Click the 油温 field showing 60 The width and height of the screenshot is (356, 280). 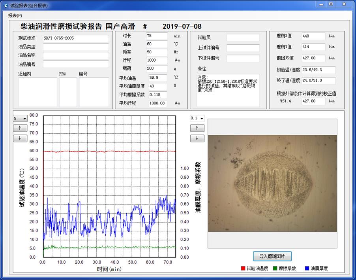[157, 44]
